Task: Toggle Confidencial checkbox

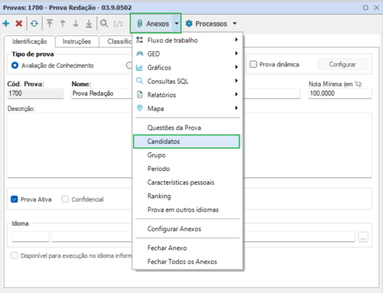Action: pyautogui.click(x=65, y=199)
